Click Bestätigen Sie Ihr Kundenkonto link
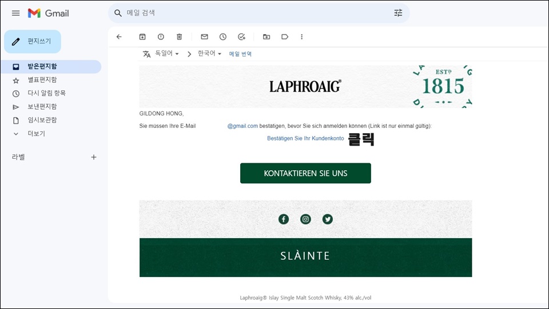The image size is (549, 309). (x=305, y=138)
